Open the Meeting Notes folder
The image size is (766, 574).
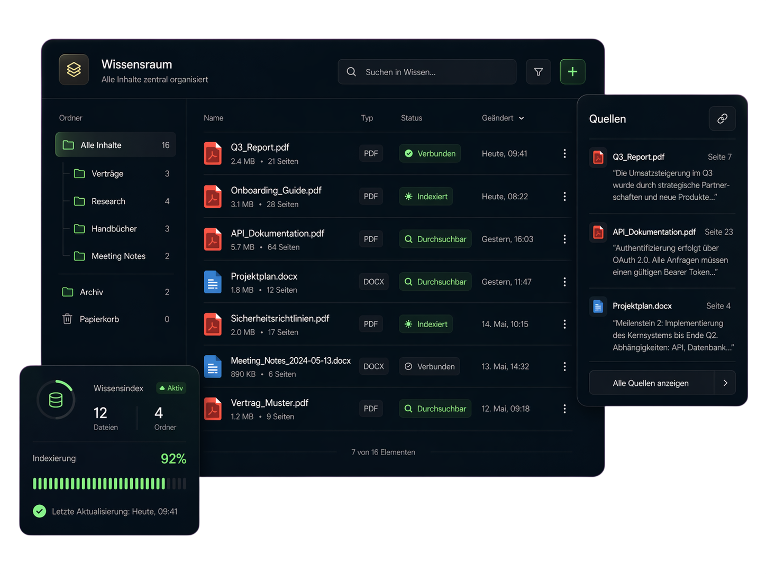point(118,256)
